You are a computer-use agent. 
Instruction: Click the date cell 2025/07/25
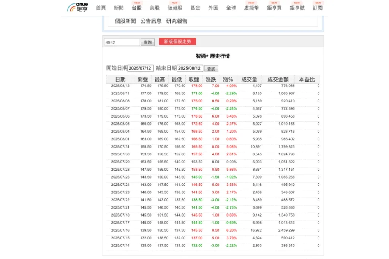(x=120, y=177)
